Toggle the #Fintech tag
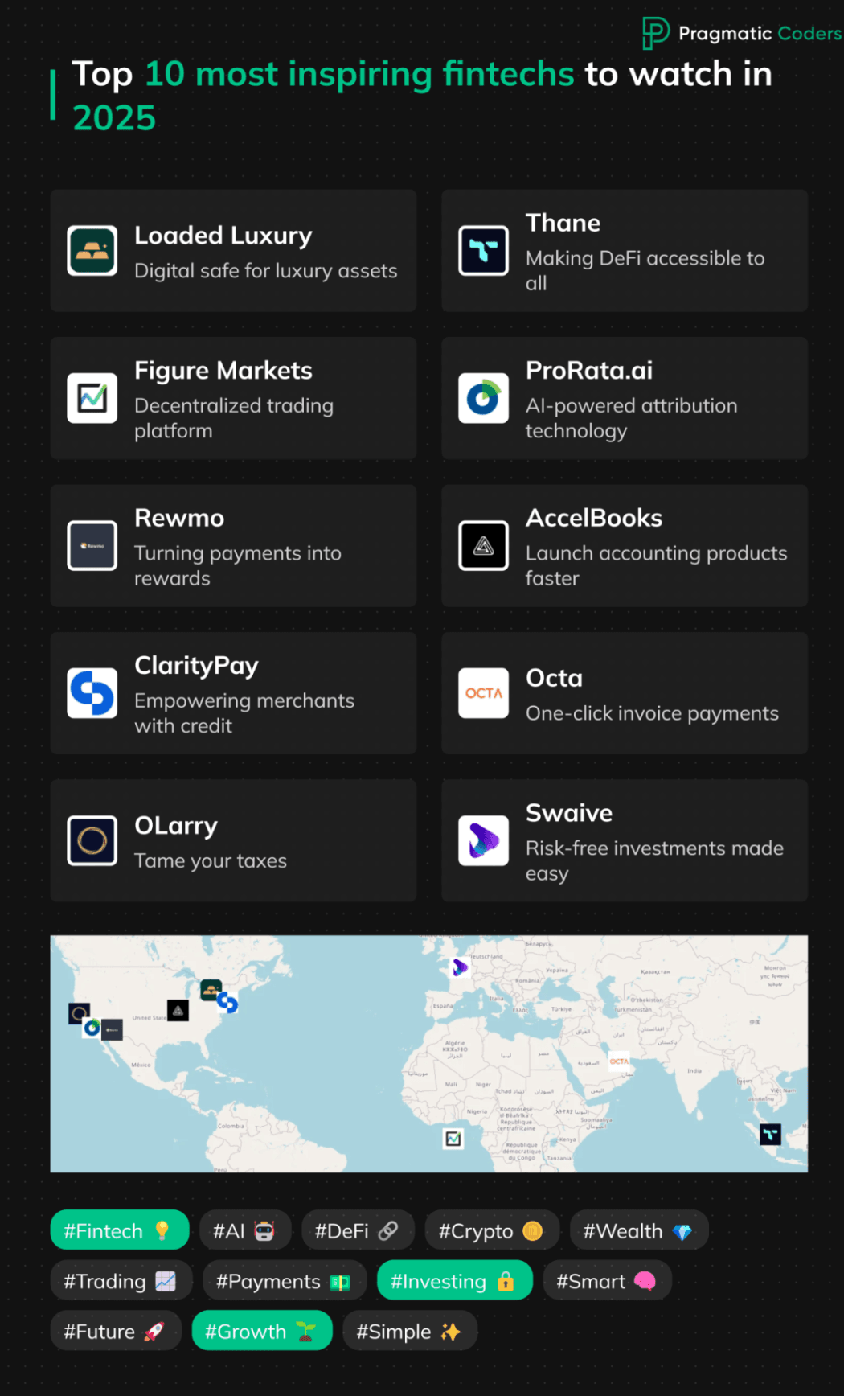This screenshot has height=1396, width=844. (x=120, y=1230)
